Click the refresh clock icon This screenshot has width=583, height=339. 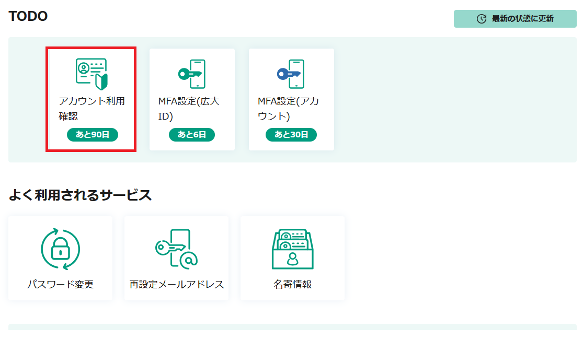coord(482,19)
